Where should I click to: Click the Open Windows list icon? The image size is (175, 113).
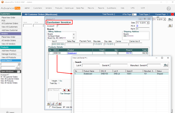click(19, 72)
